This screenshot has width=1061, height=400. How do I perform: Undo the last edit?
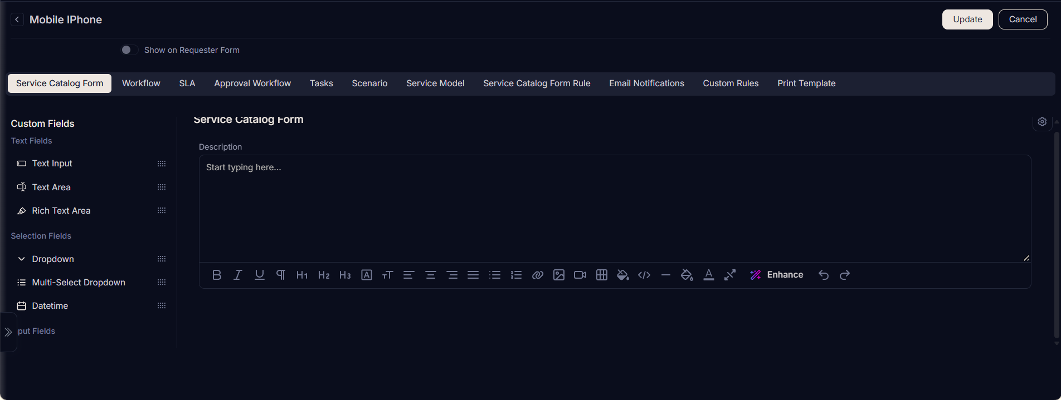coord(824,275)
